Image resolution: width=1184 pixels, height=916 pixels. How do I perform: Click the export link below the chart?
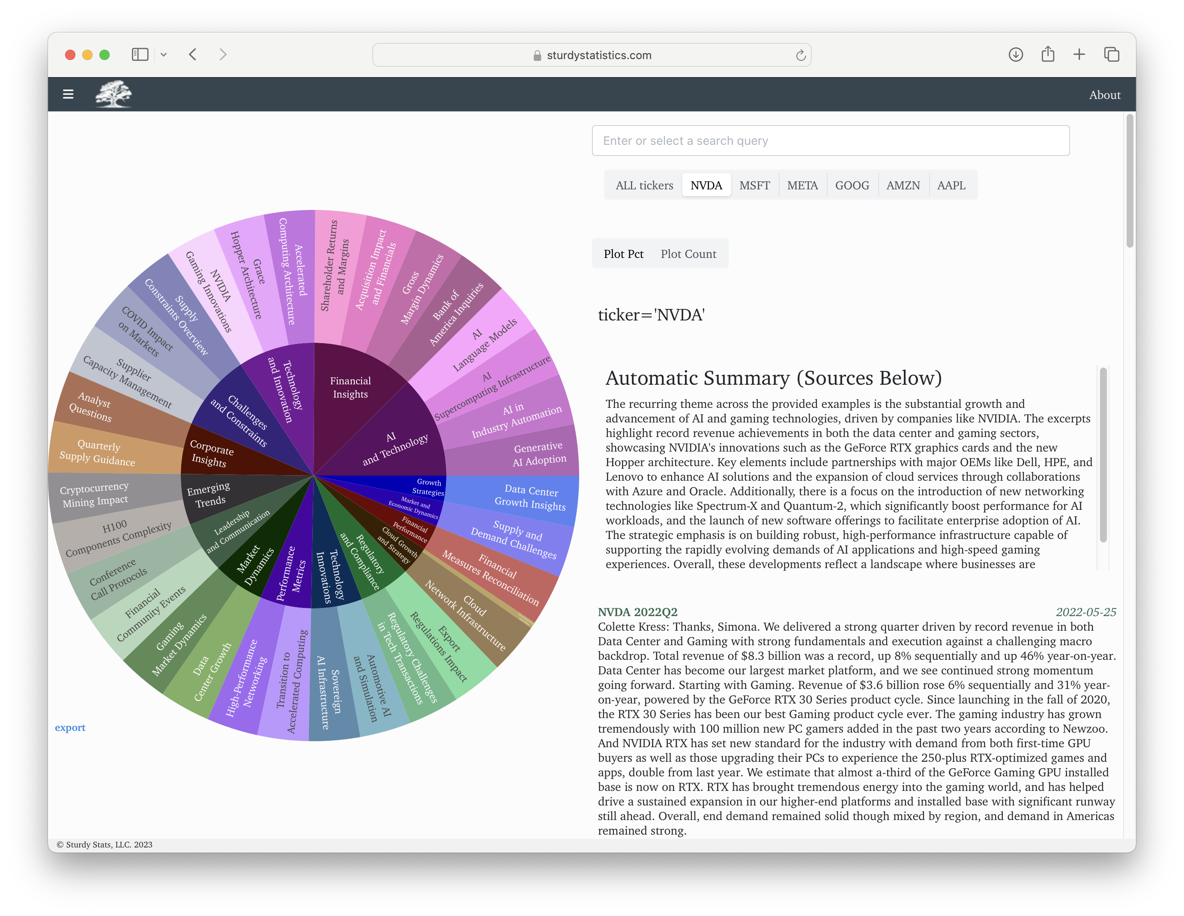click(70, 727)
